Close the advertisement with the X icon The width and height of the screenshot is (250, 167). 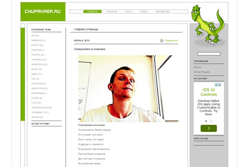pos(220,85)
